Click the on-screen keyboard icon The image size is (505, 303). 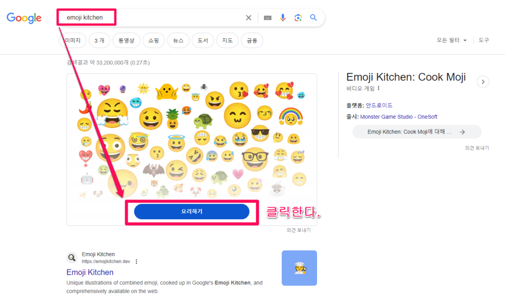(267, 17)
